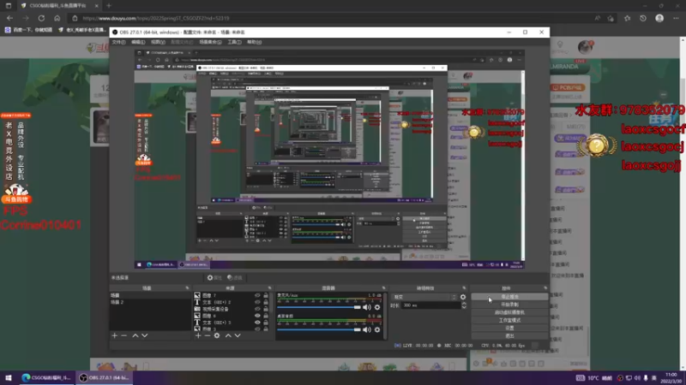Move source up in Sources panel
This screenshot has height=385, width=686.
point(228,335)
